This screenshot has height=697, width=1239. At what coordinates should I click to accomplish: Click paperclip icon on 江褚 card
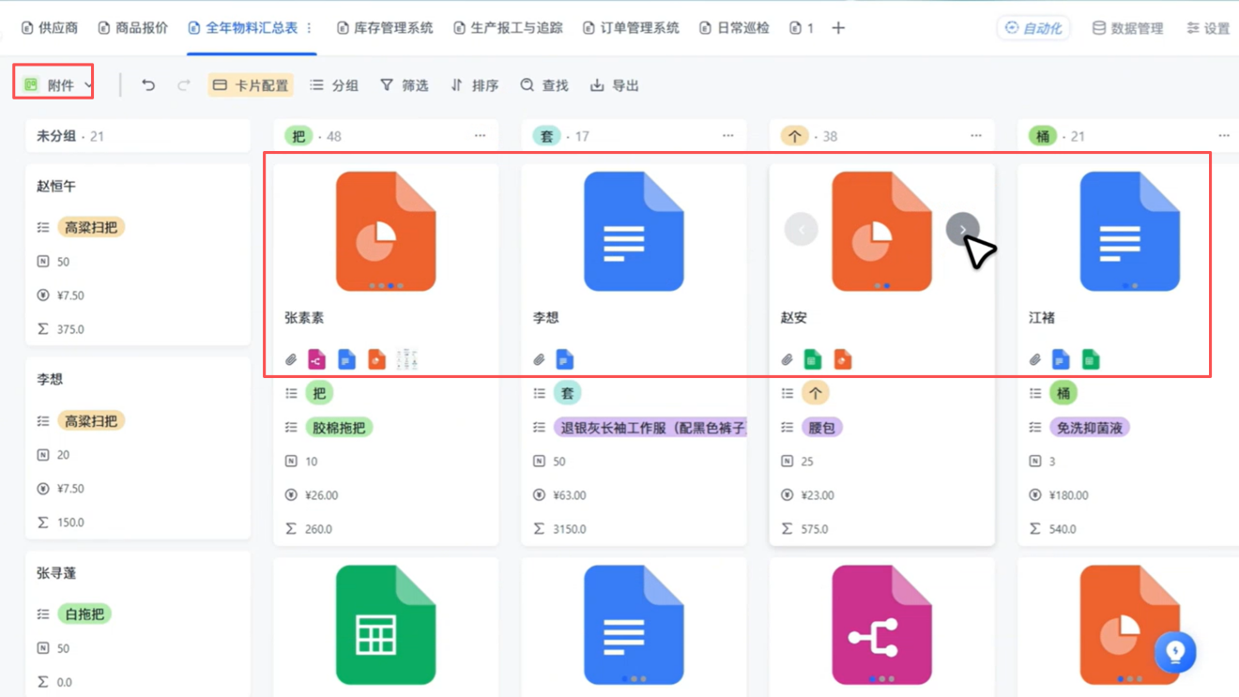1034,359
